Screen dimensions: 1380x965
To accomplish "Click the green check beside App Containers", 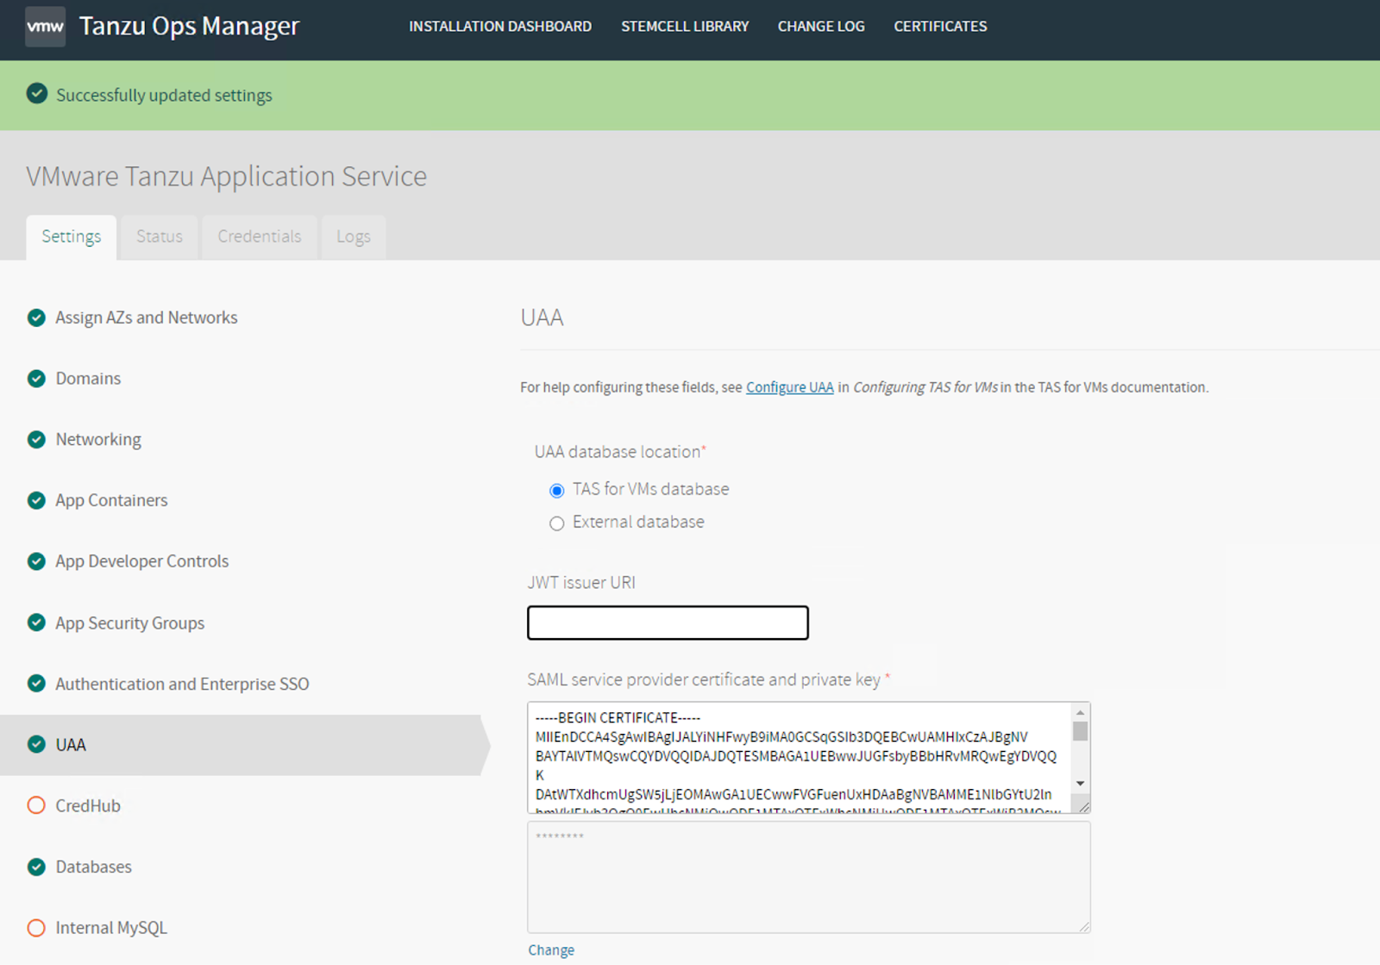I will pyautogui.click(x=36, y=500).
